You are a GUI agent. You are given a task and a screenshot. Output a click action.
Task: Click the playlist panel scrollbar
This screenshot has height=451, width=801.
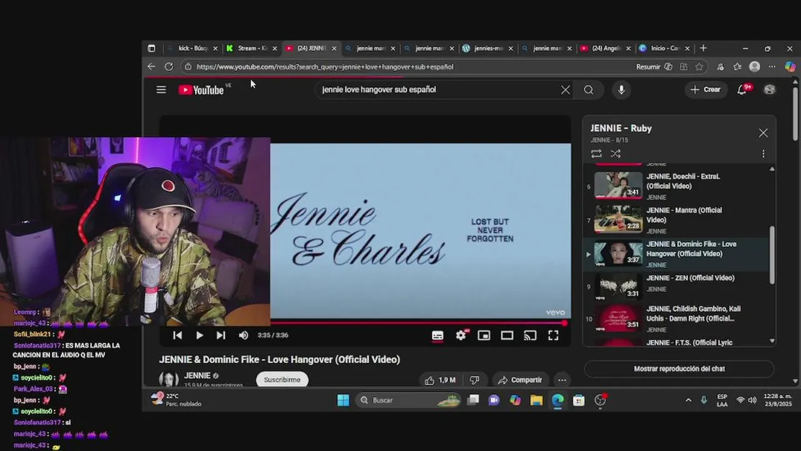pos(772,254)
